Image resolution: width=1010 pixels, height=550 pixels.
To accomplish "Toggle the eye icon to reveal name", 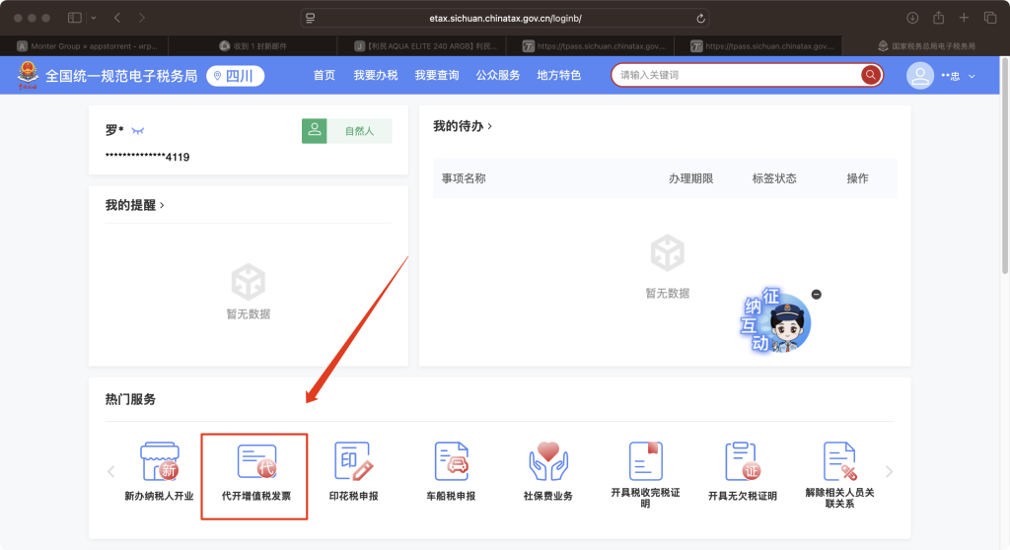I will tap(138, 131).
